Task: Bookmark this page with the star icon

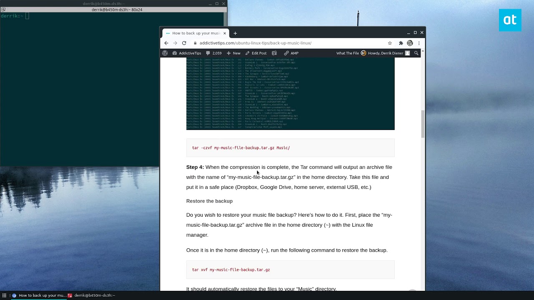Action: pyautogui.click(x=390, y=43)
